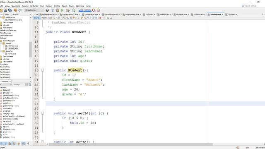The width and height of the screenshot is (265, 149).
Task: Click the Build Project hammer icon
Action: (53, 10)
